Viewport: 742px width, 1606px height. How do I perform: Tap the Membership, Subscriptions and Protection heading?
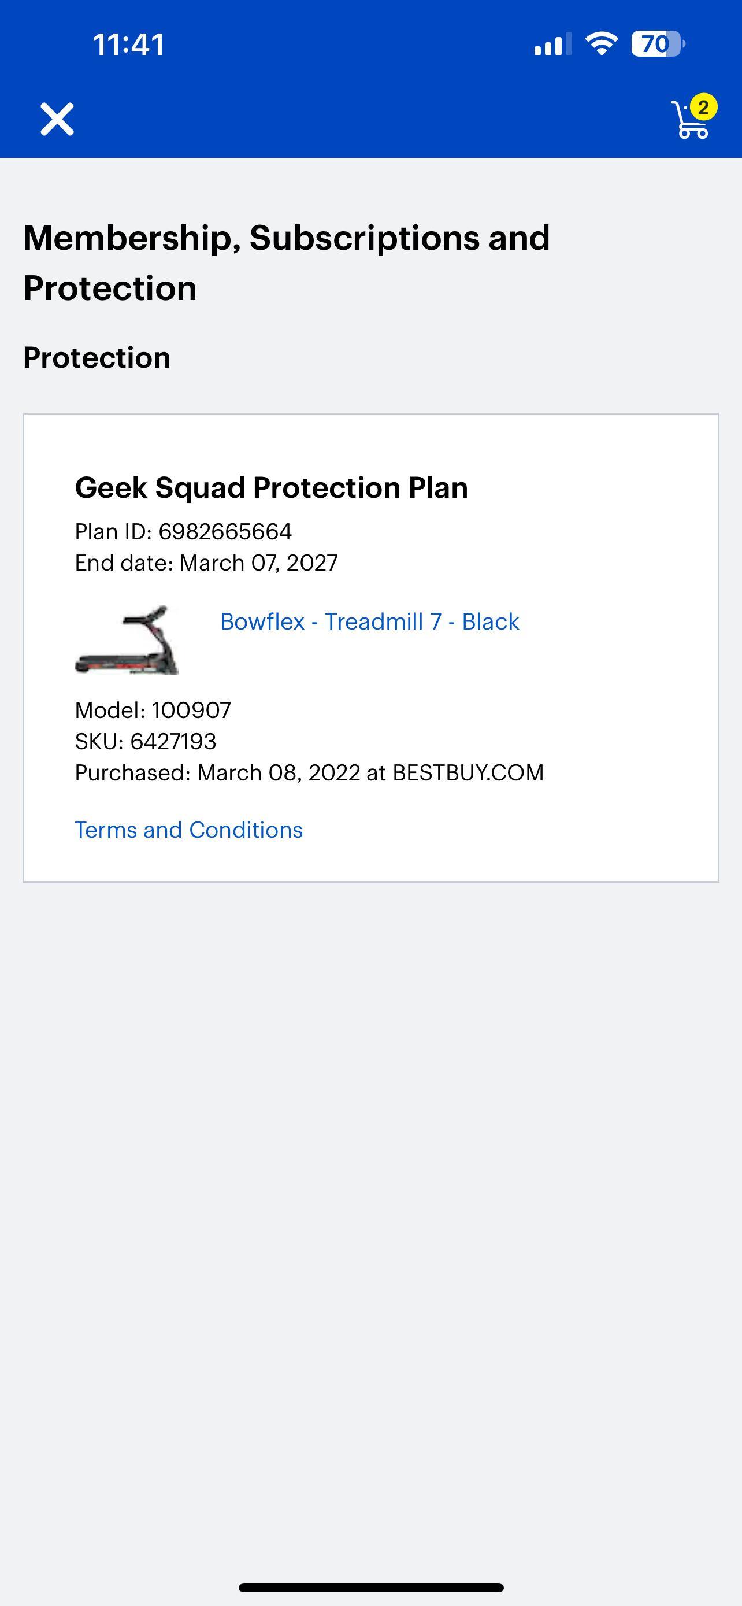click(287, 262)
